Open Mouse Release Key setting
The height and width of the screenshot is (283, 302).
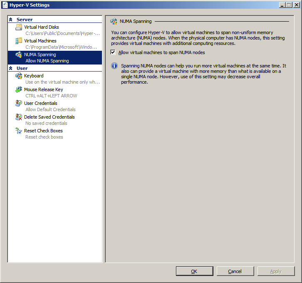[x=55, y=92]
